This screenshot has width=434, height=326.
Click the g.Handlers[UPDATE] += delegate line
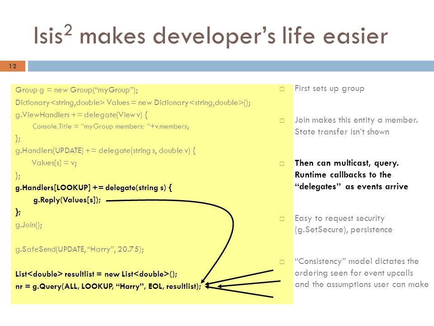pyautogui.click(x=105, y=151)
